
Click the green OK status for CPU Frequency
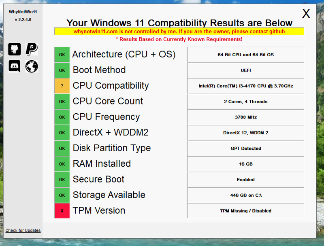(62, 117)
